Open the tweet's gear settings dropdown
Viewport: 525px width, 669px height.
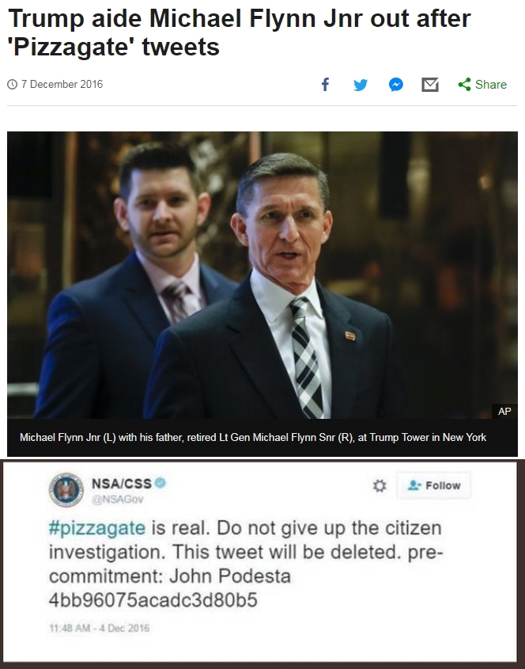[380, 486]
